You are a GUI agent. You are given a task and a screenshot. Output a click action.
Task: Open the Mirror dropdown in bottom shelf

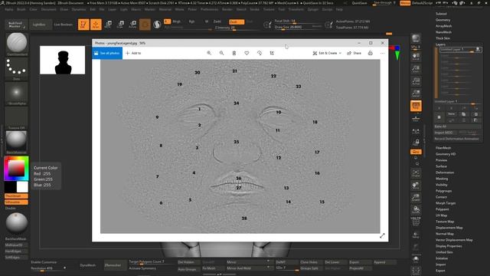(248, 262)
